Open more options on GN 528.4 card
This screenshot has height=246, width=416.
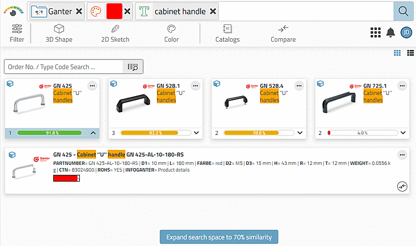[299, 86]
